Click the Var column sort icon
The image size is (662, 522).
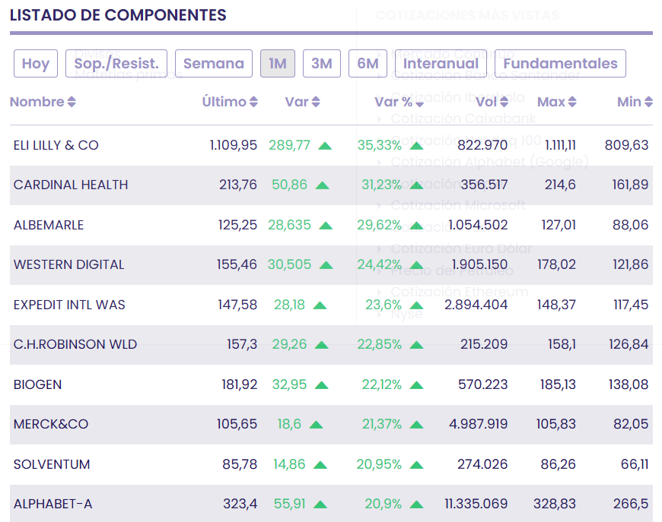pos(316,102)
